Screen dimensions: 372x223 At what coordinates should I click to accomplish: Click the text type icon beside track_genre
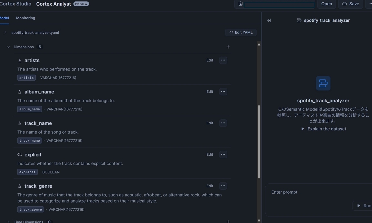[x=20, y=186]
